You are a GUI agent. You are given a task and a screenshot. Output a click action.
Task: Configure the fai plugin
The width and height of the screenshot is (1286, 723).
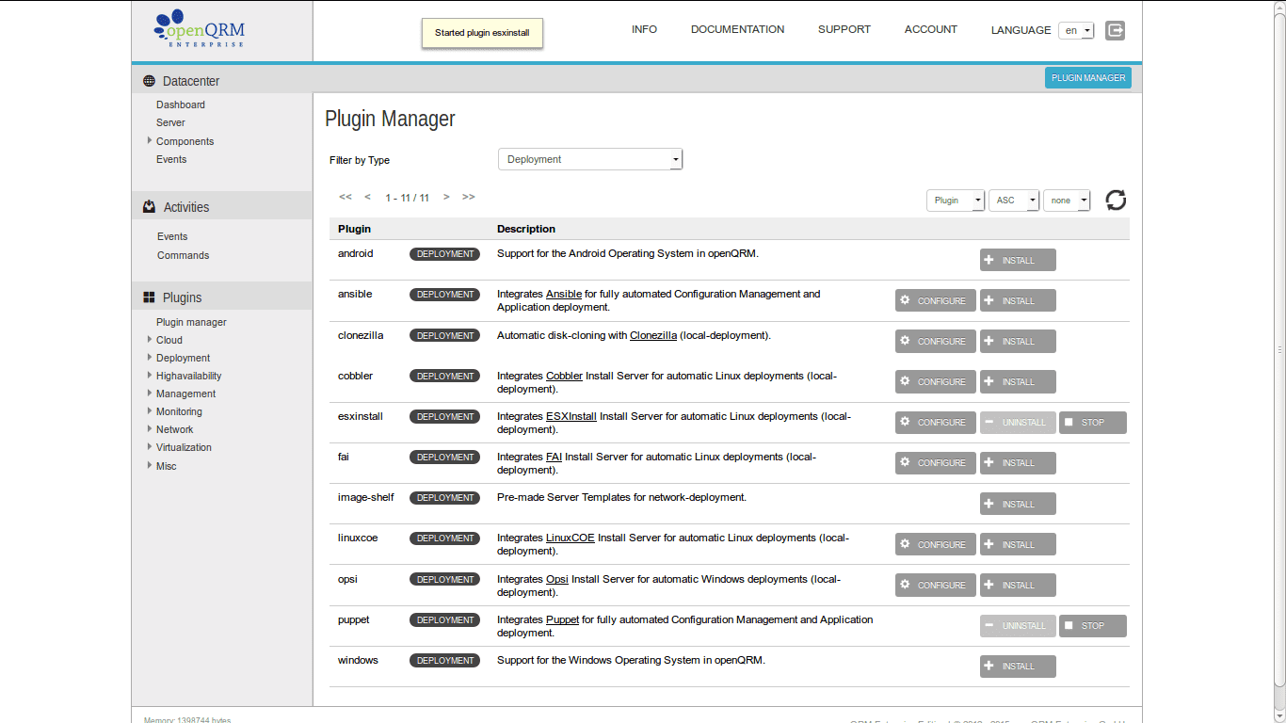tap(935, 462)
